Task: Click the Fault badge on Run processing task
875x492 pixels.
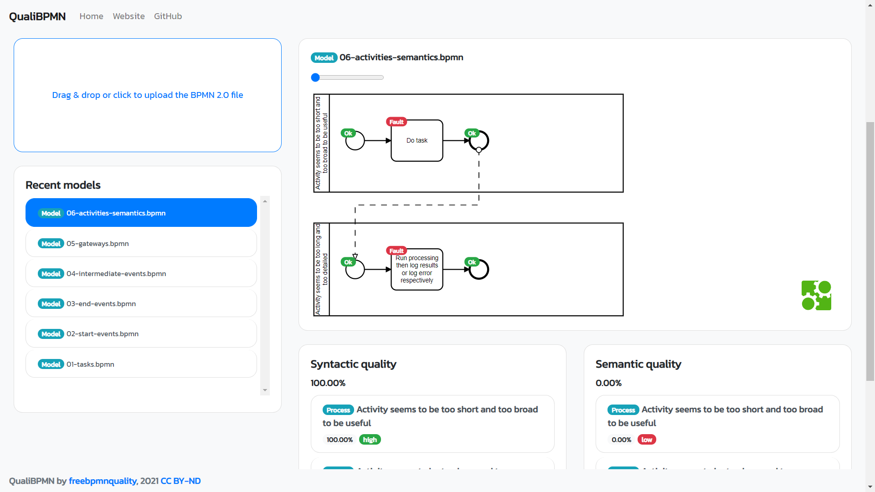Action: tap(396, 250)
